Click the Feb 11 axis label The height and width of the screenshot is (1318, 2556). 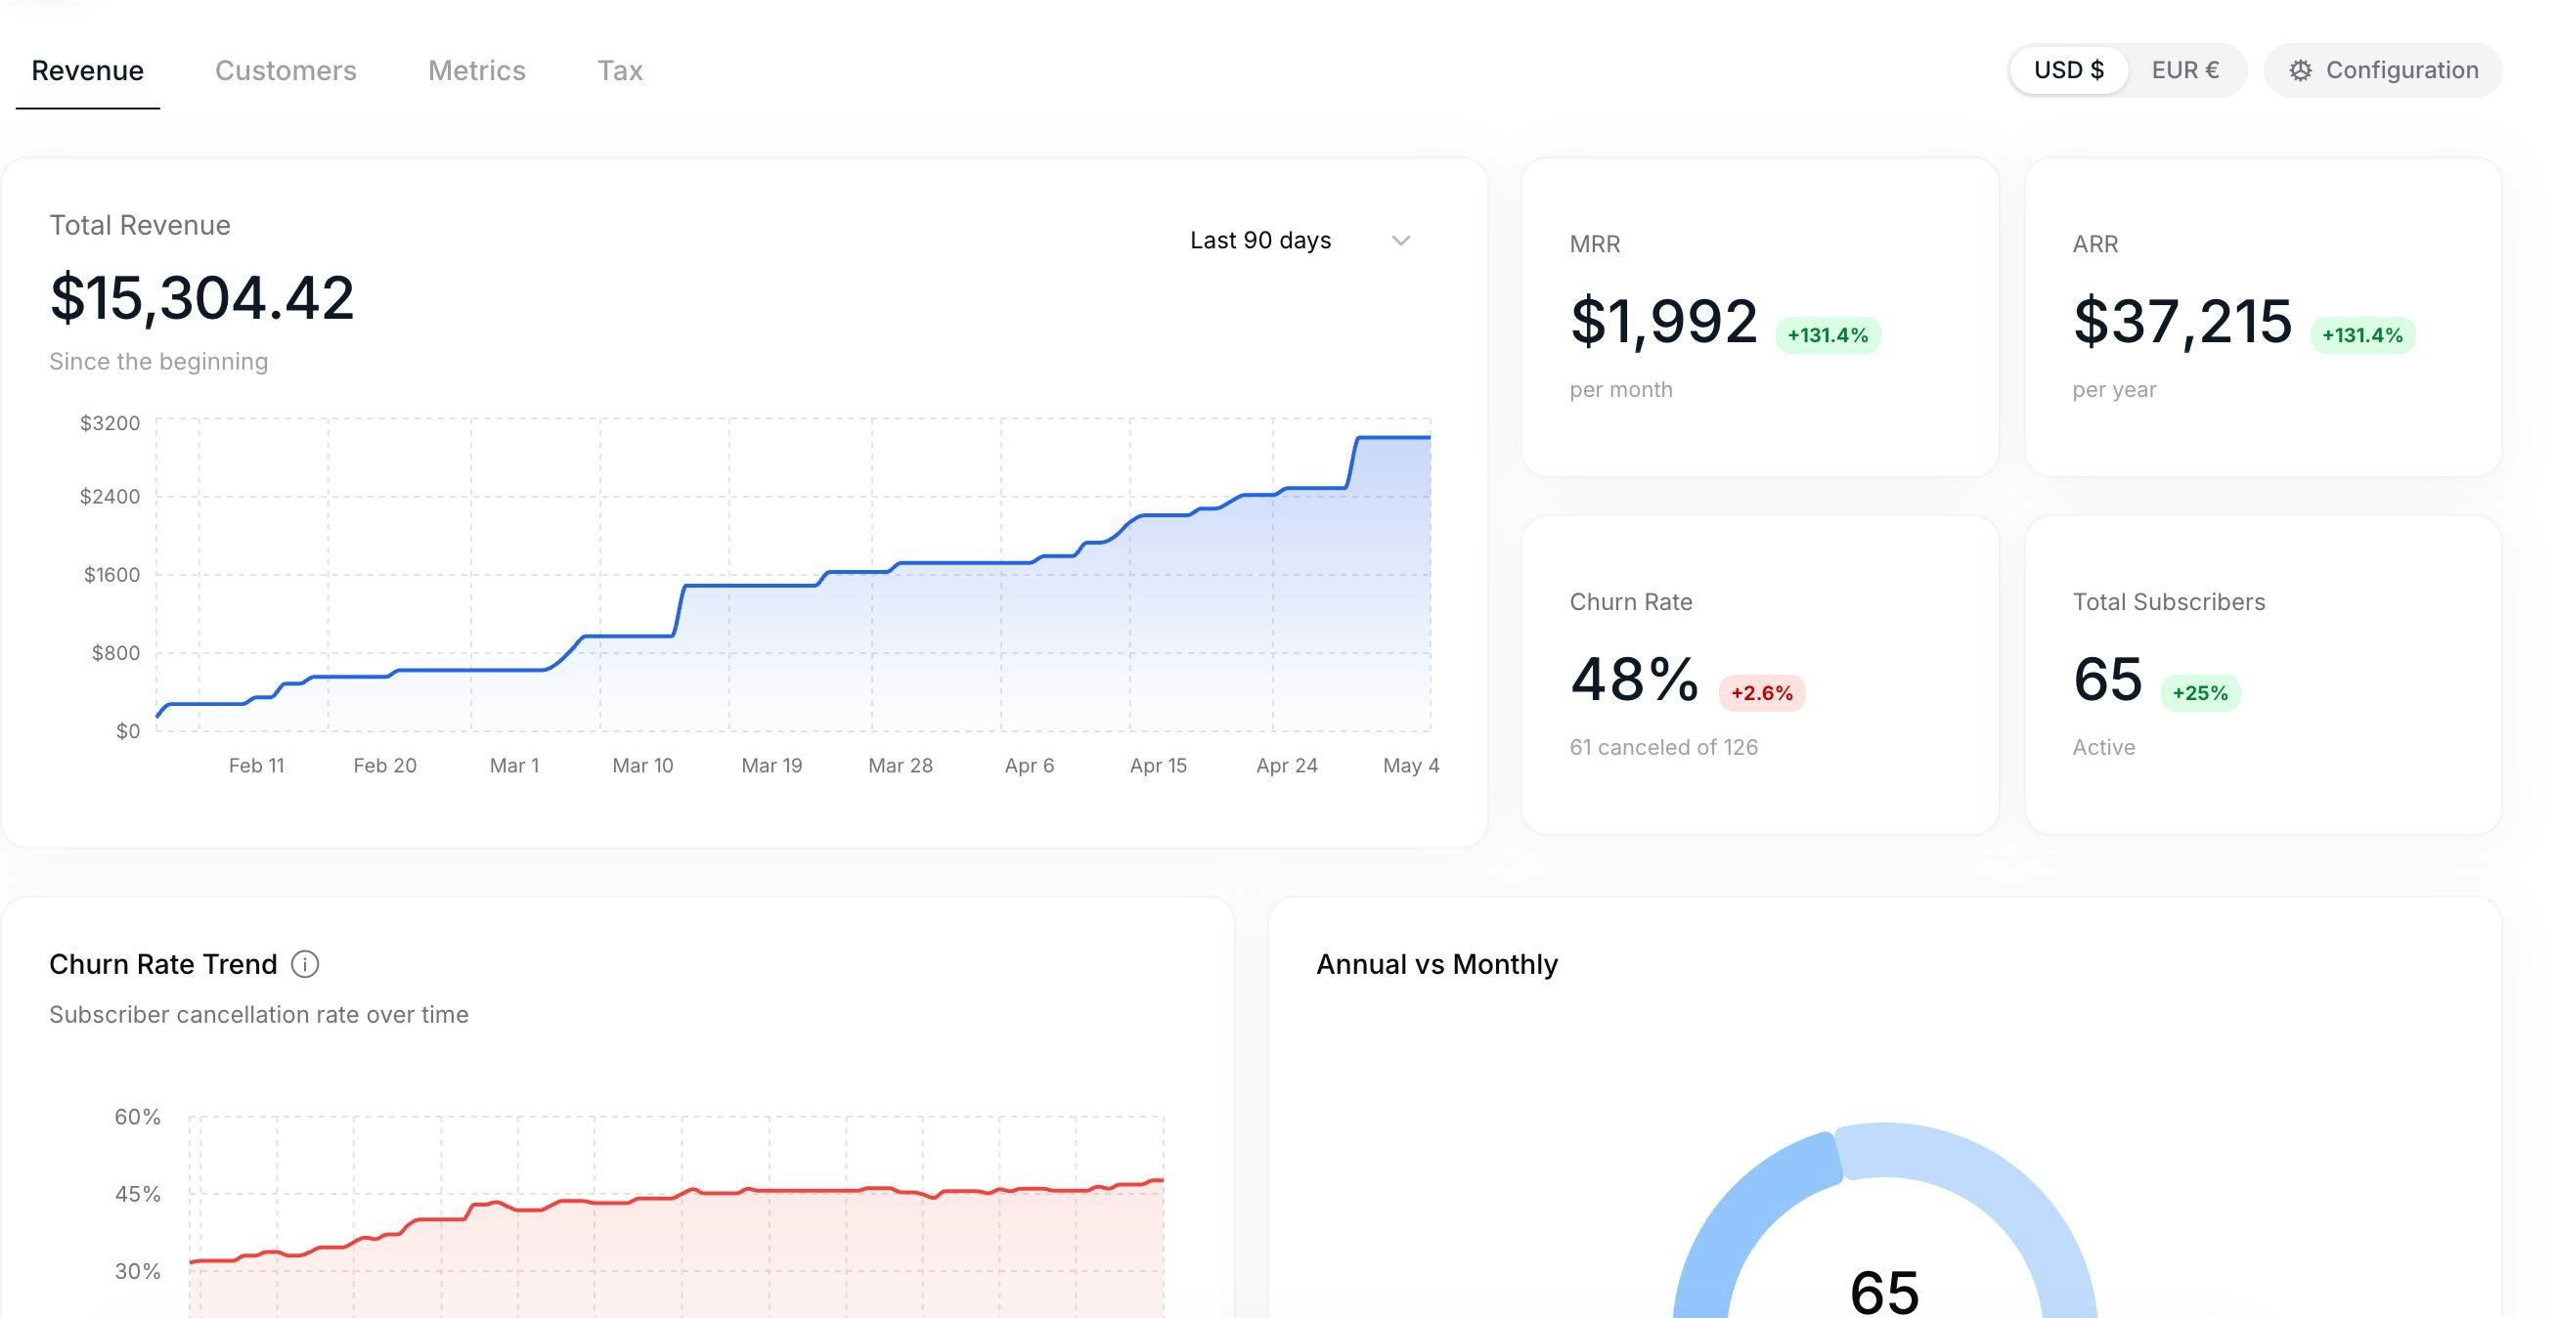point(256,766)
